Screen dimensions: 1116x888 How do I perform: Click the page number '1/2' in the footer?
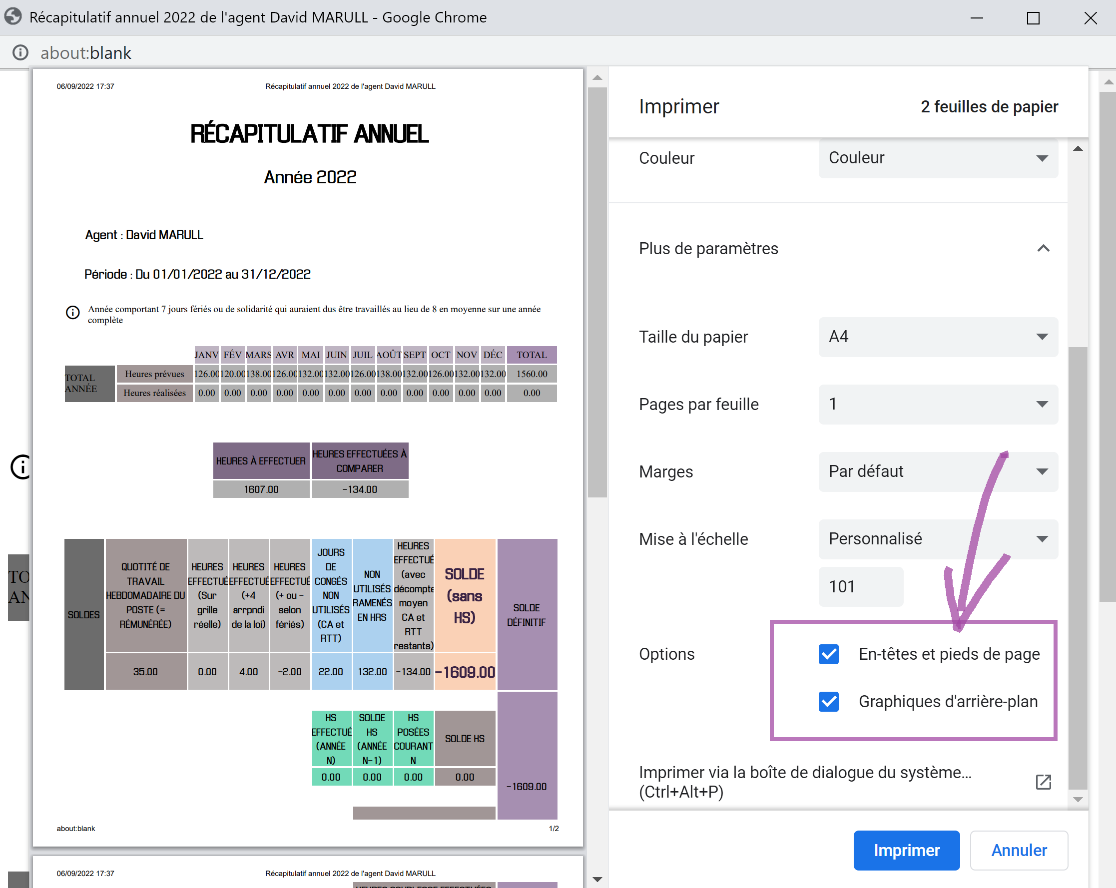click(x=554, y=829)
